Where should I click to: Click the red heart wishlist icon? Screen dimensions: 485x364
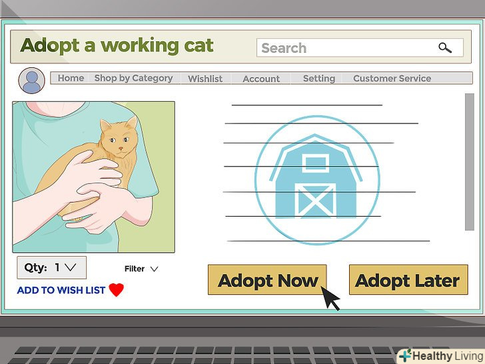coord(117,290)
